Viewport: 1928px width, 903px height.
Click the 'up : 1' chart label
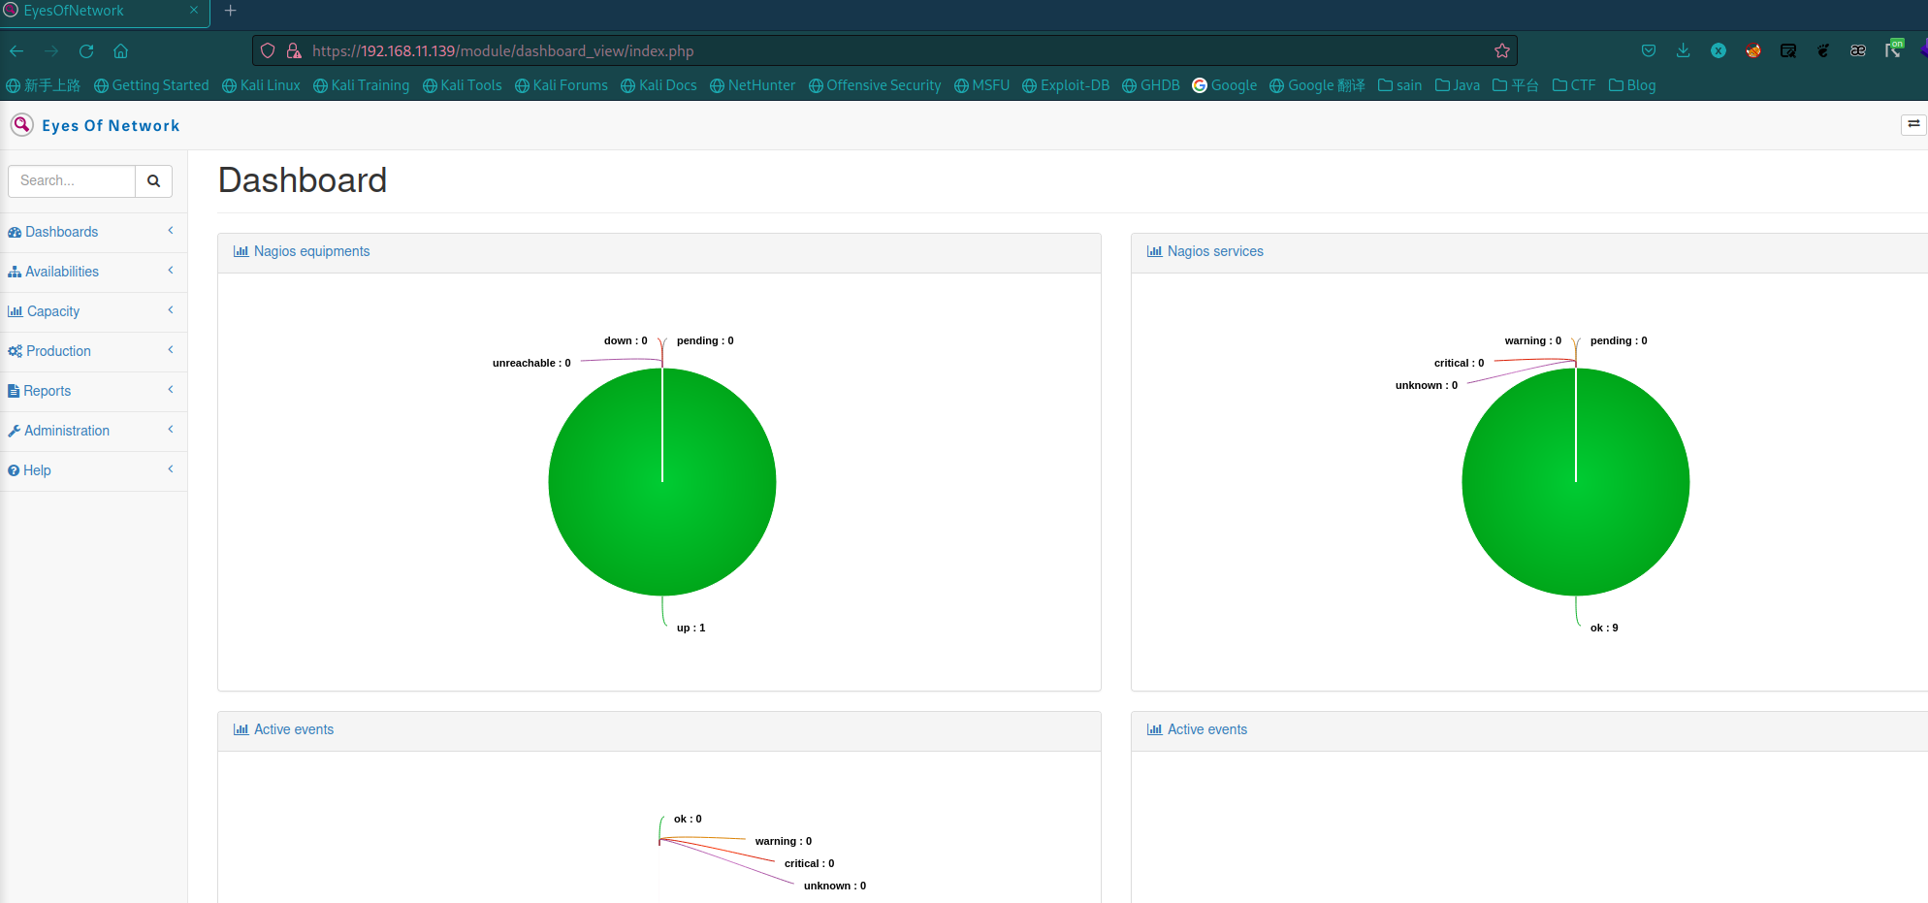coord(691,628)
